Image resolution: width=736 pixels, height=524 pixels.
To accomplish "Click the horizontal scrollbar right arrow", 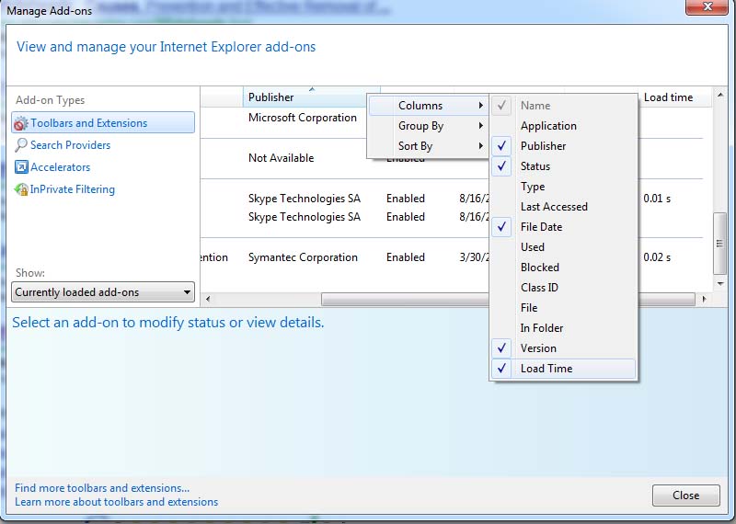I will click(x=704, y=299).
